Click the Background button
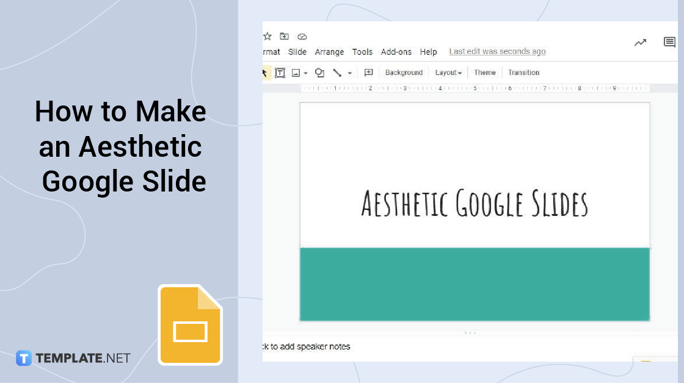The image size is (684, 383). coord(404,73)
